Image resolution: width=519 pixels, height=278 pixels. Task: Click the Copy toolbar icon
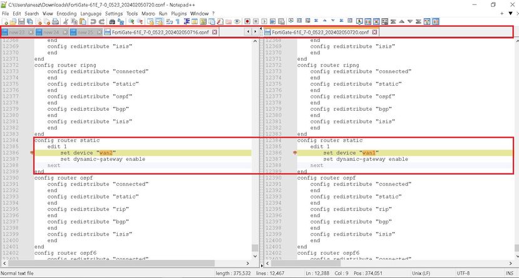(74, 21)
